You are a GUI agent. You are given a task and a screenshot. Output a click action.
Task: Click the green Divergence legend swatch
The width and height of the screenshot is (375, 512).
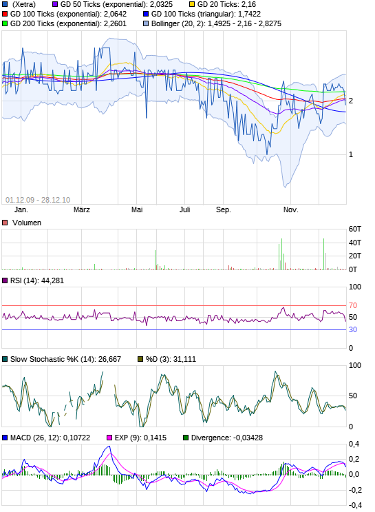186,438
